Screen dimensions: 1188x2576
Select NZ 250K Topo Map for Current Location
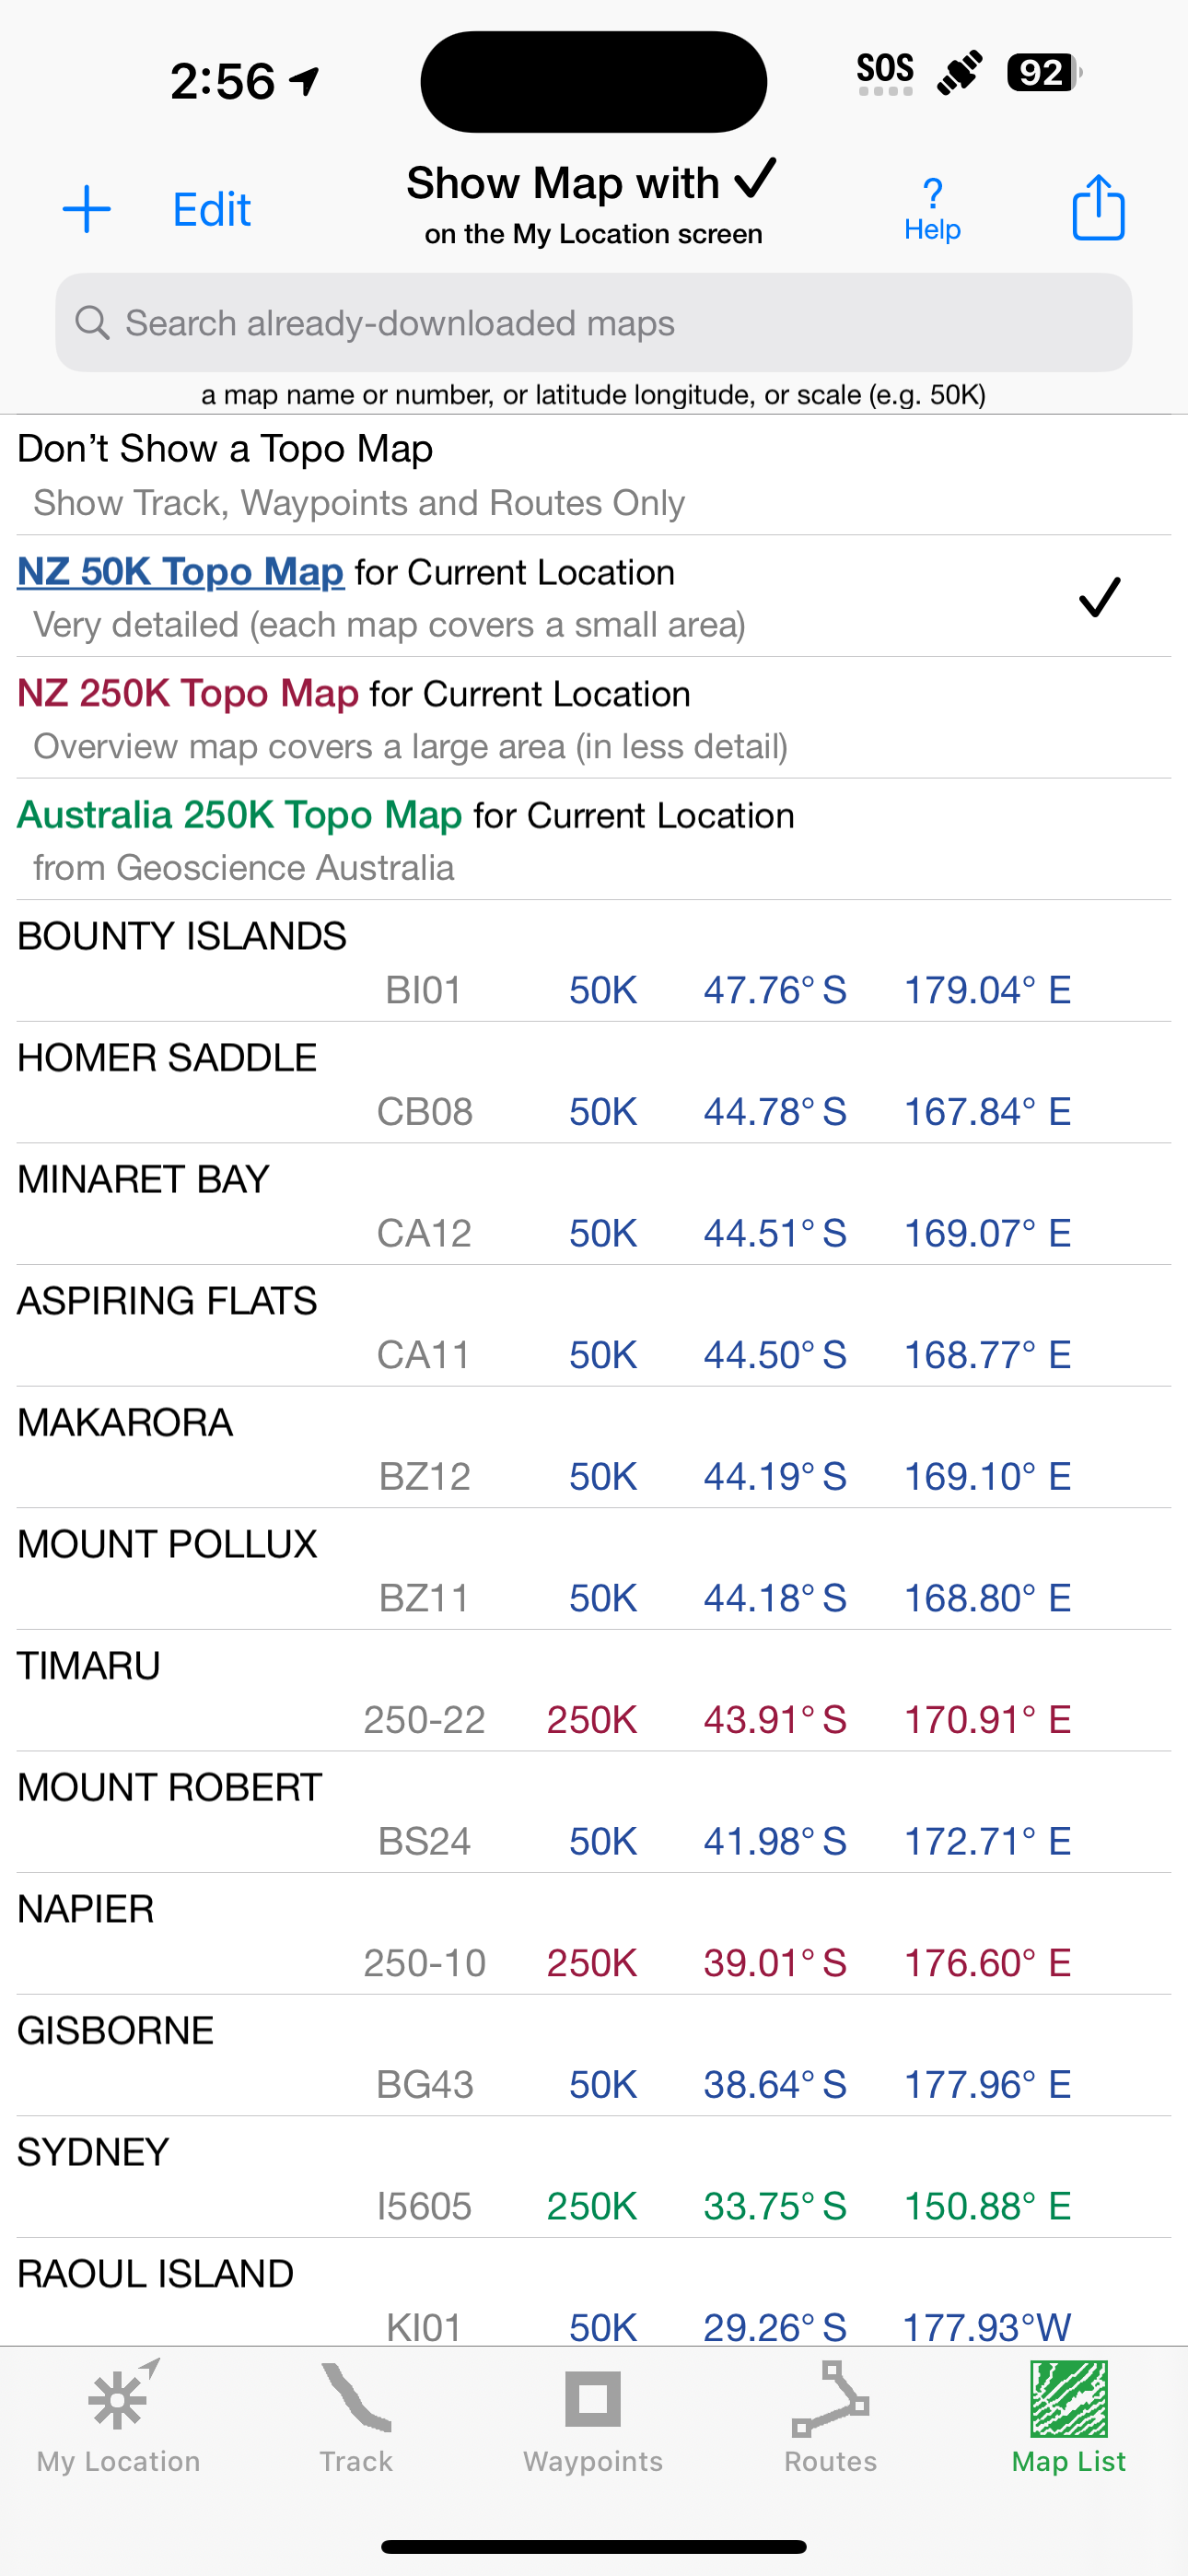pos(594,718)
